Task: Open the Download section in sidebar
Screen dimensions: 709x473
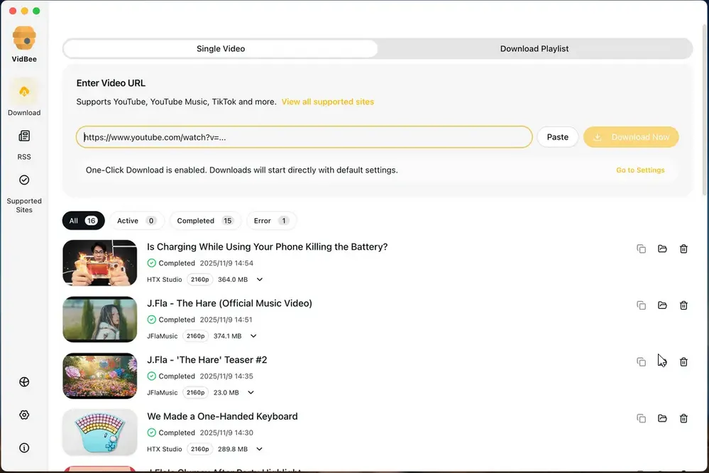Action: tap(24, 97)
